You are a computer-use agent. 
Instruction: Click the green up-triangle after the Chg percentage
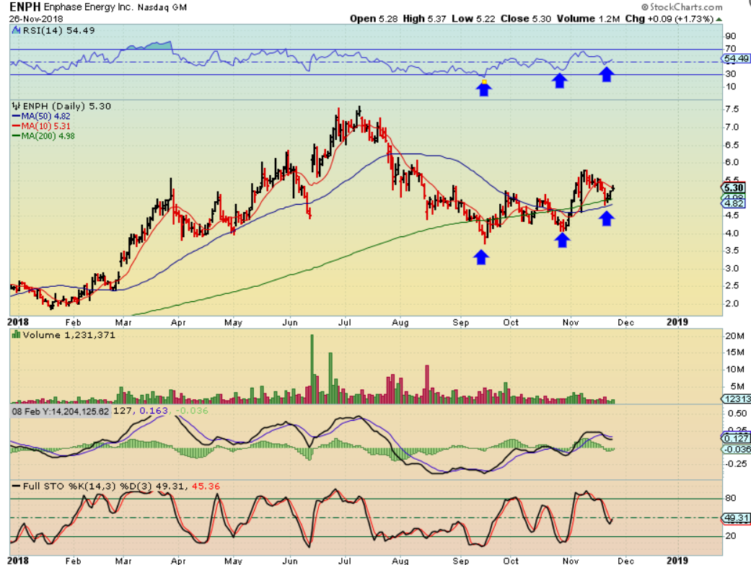pyautogui.click(x=719, y=19)
